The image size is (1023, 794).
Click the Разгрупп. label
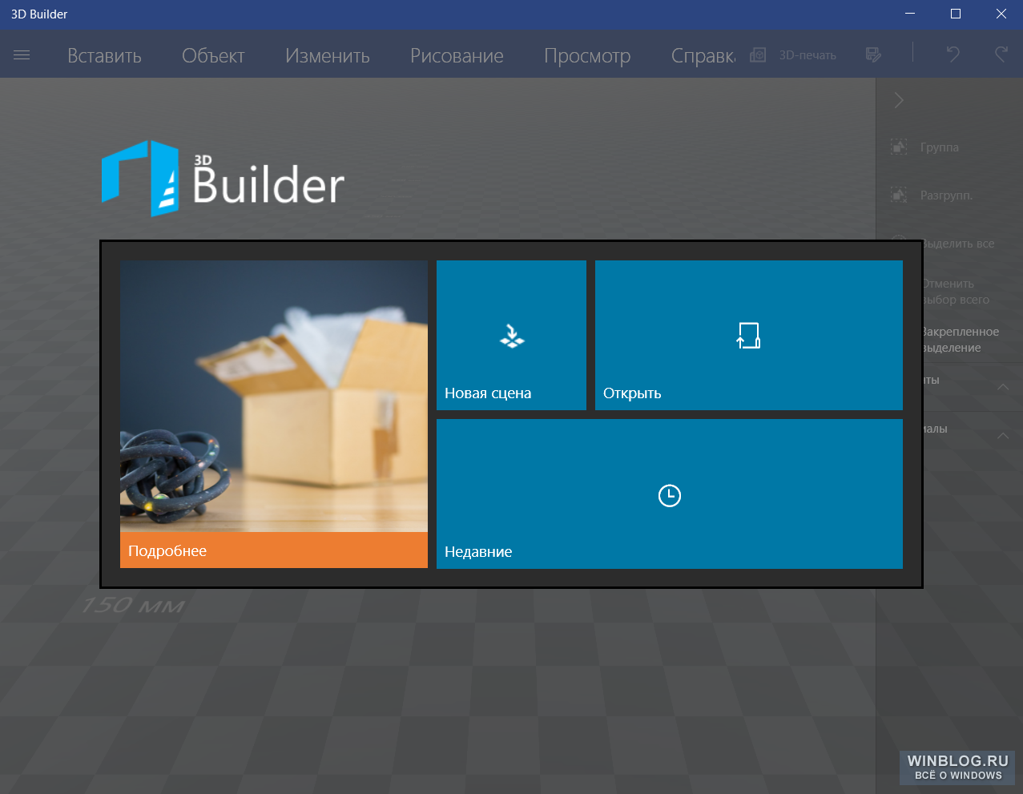click(947, 195)
